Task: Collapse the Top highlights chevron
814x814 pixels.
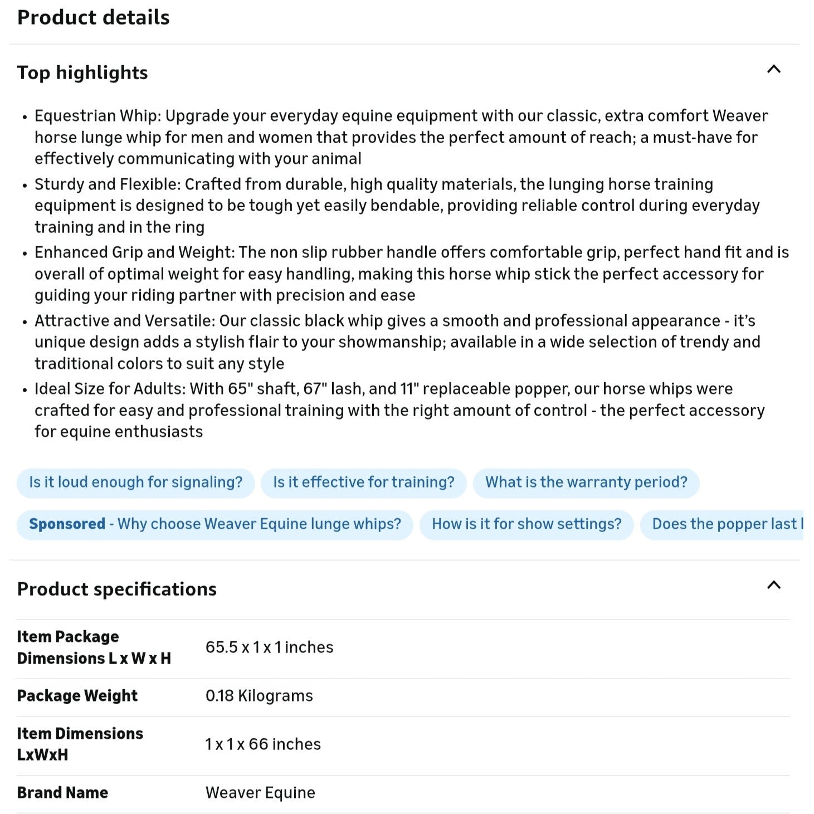Action: point(773,70)
